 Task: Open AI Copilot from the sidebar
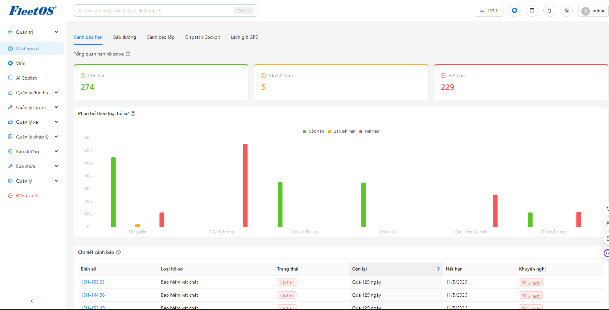click(32, 78)
